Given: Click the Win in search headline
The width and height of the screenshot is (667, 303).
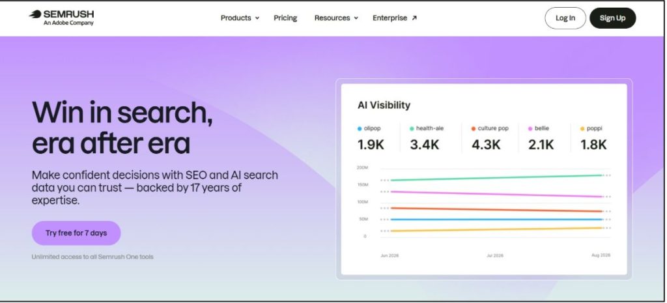Looking at the screenshot, I should pos(122,127).
